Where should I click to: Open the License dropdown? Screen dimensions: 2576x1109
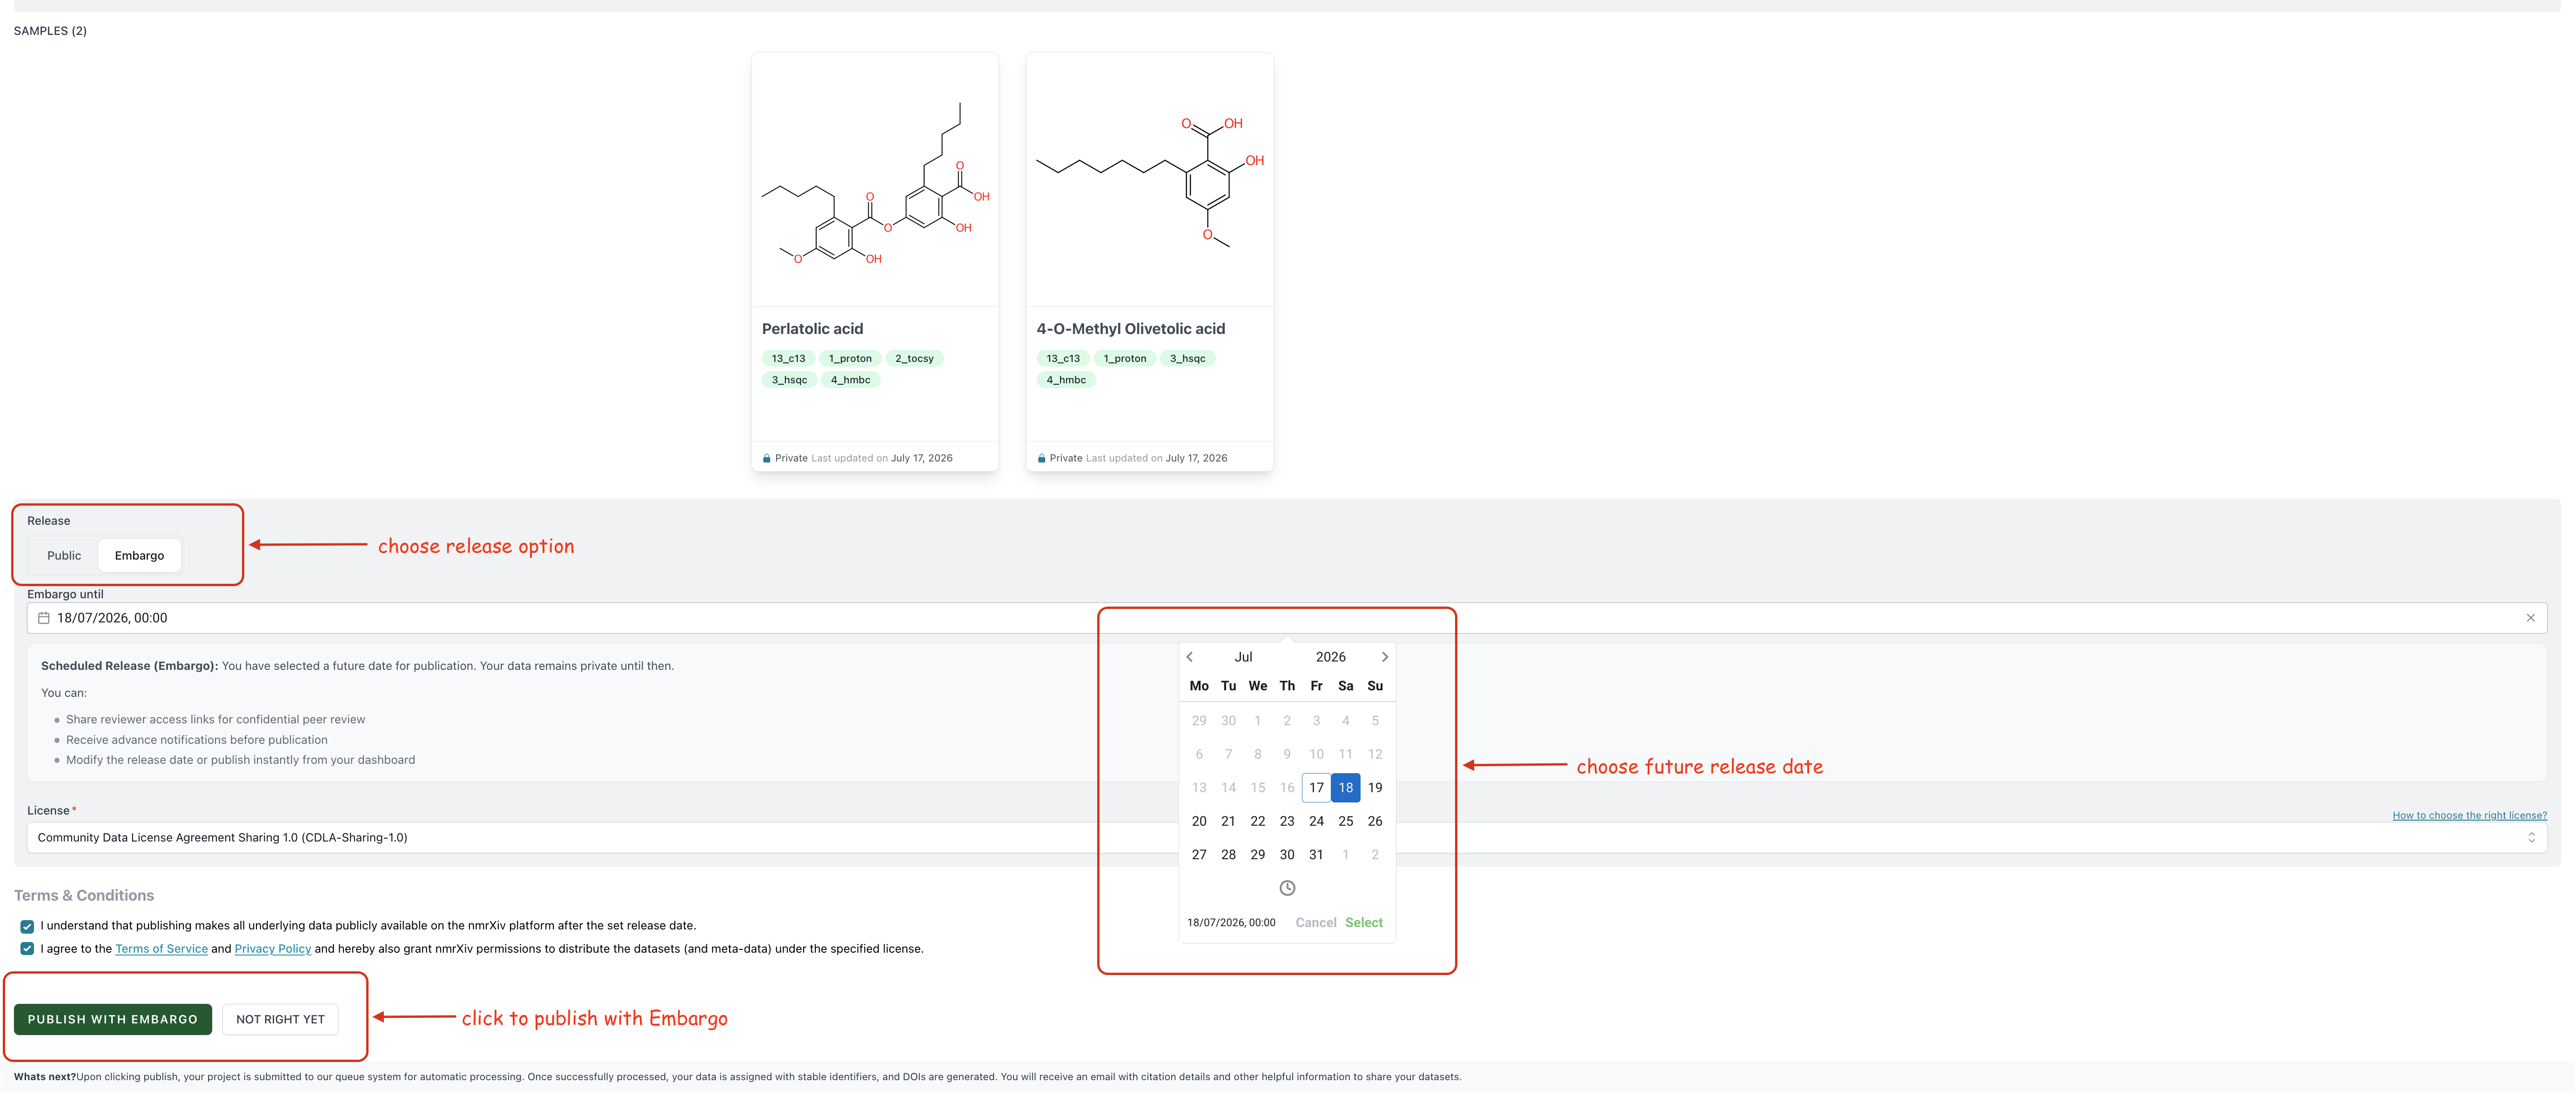1286,838
